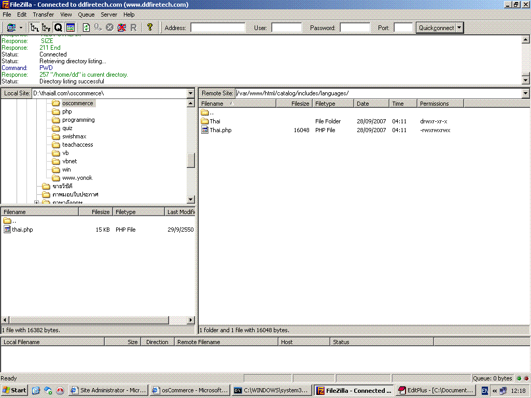
Task: Toggle the transfer queue display icon
Action: pos(58,27)
